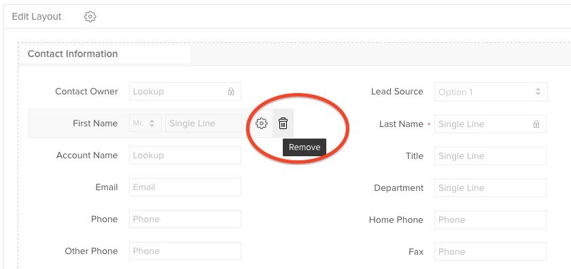Open First Name field settings gear
This screenshot has width=571, height=269.
pos(262,124)
